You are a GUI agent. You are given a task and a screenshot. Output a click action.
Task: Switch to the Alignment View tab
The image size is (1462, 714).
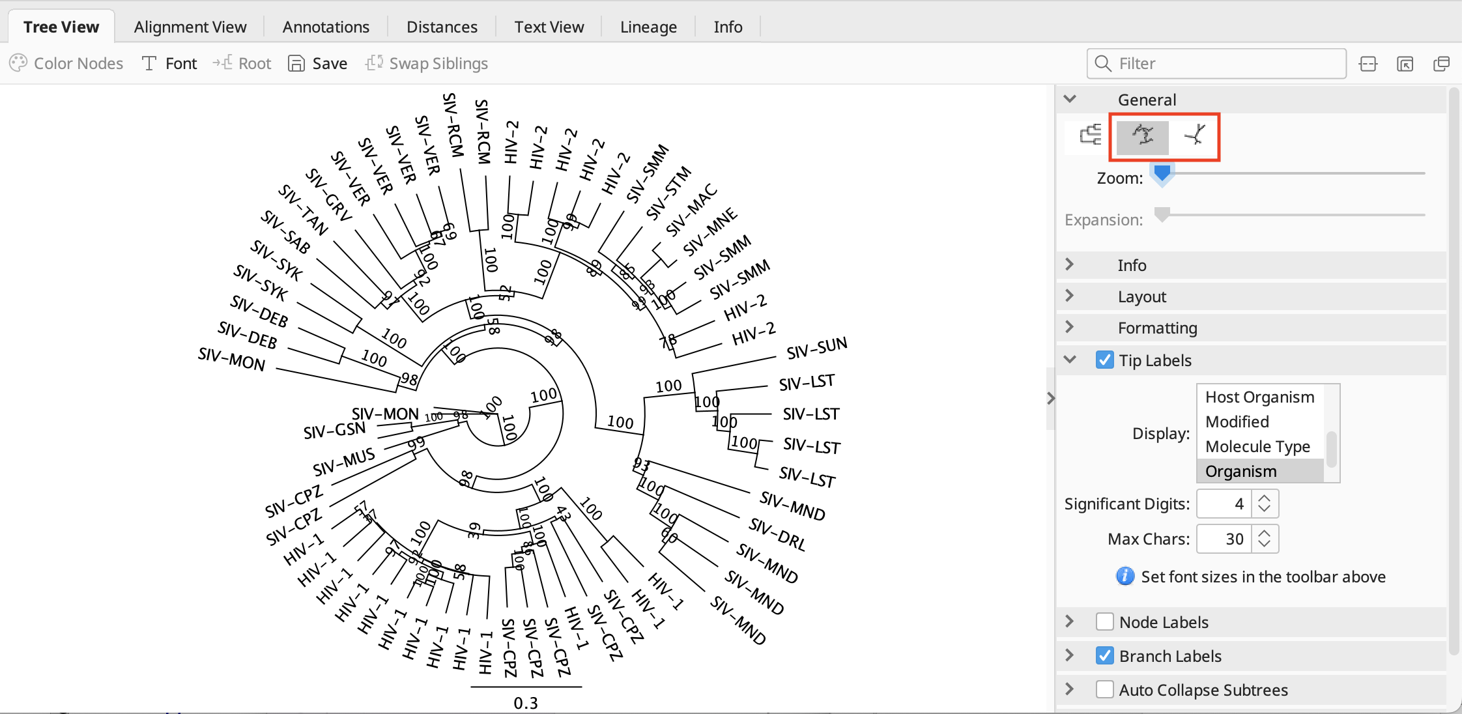[190, 27]
